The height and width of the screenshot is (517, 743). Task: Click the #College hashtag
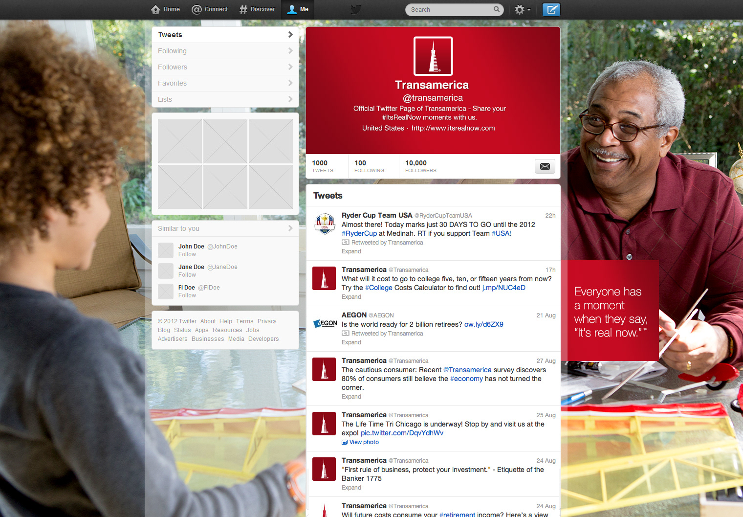(379, 288)
